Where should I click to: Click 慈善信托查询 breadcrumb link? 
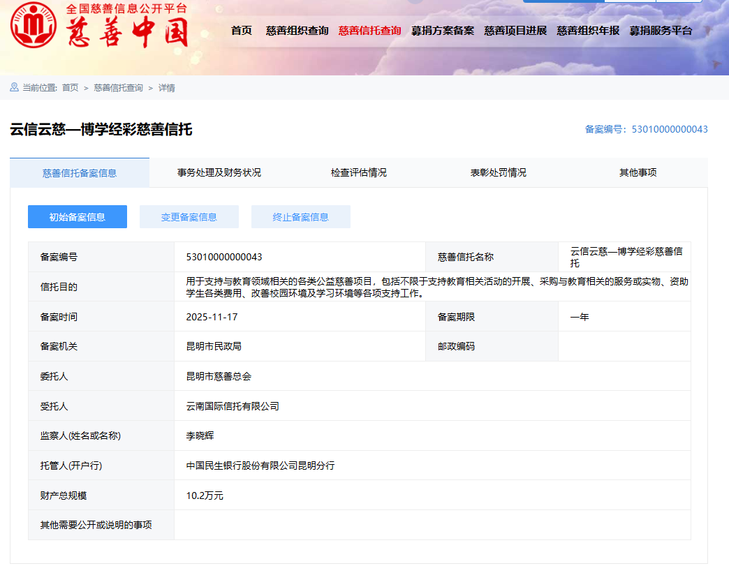point(118,88)
